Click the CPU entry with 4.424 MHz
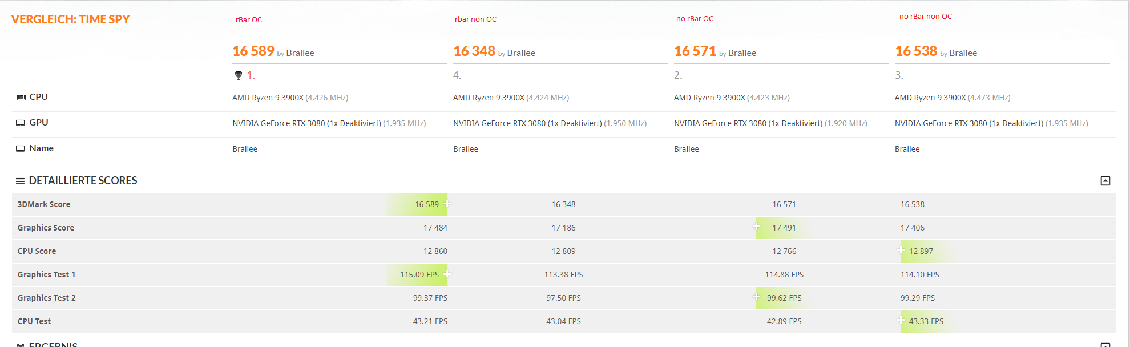 click(x=511, y=98)
